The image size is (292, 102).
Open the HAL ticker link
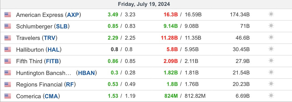click(x=54, y=50)
